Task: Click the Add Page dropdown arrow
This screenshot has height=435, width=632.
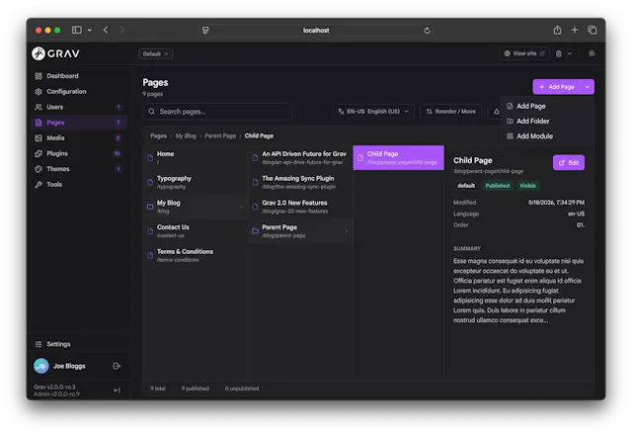Action: pos(588,87)
